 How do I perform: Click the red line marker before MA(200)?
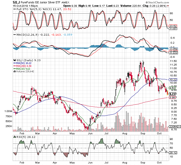(x=15, y=66)
